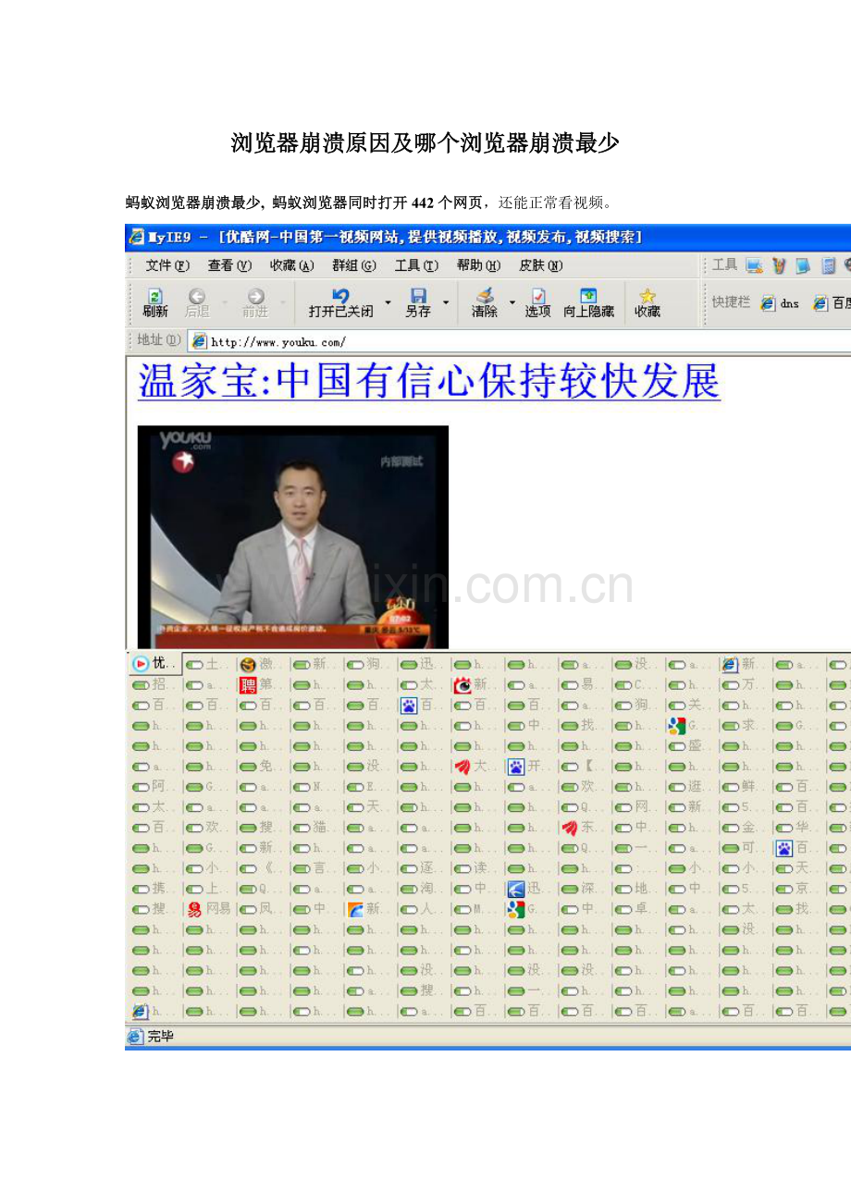Click the MyIE9 title bar app icon

click(136, 237)
